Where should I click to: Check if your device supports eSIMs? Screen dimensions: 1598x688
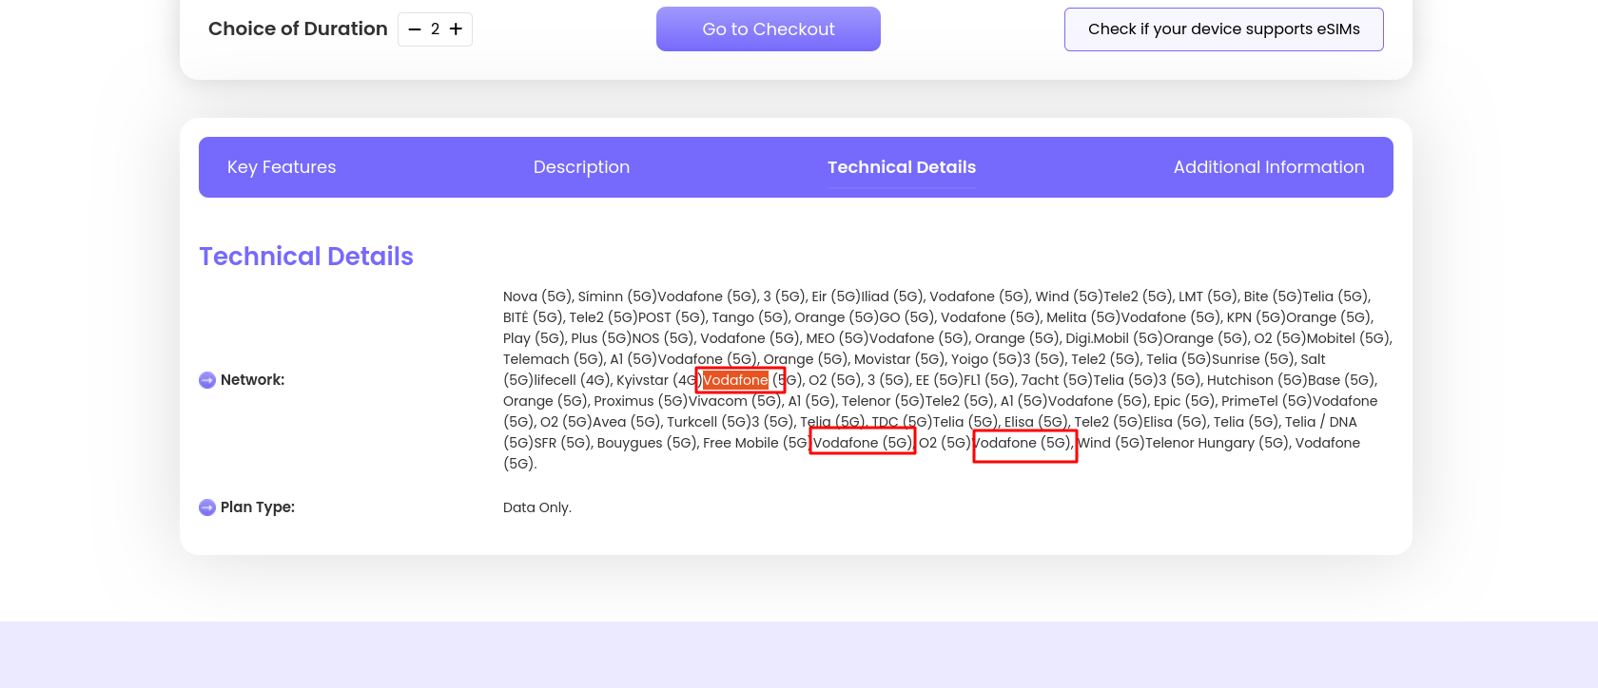point(1224,29)
